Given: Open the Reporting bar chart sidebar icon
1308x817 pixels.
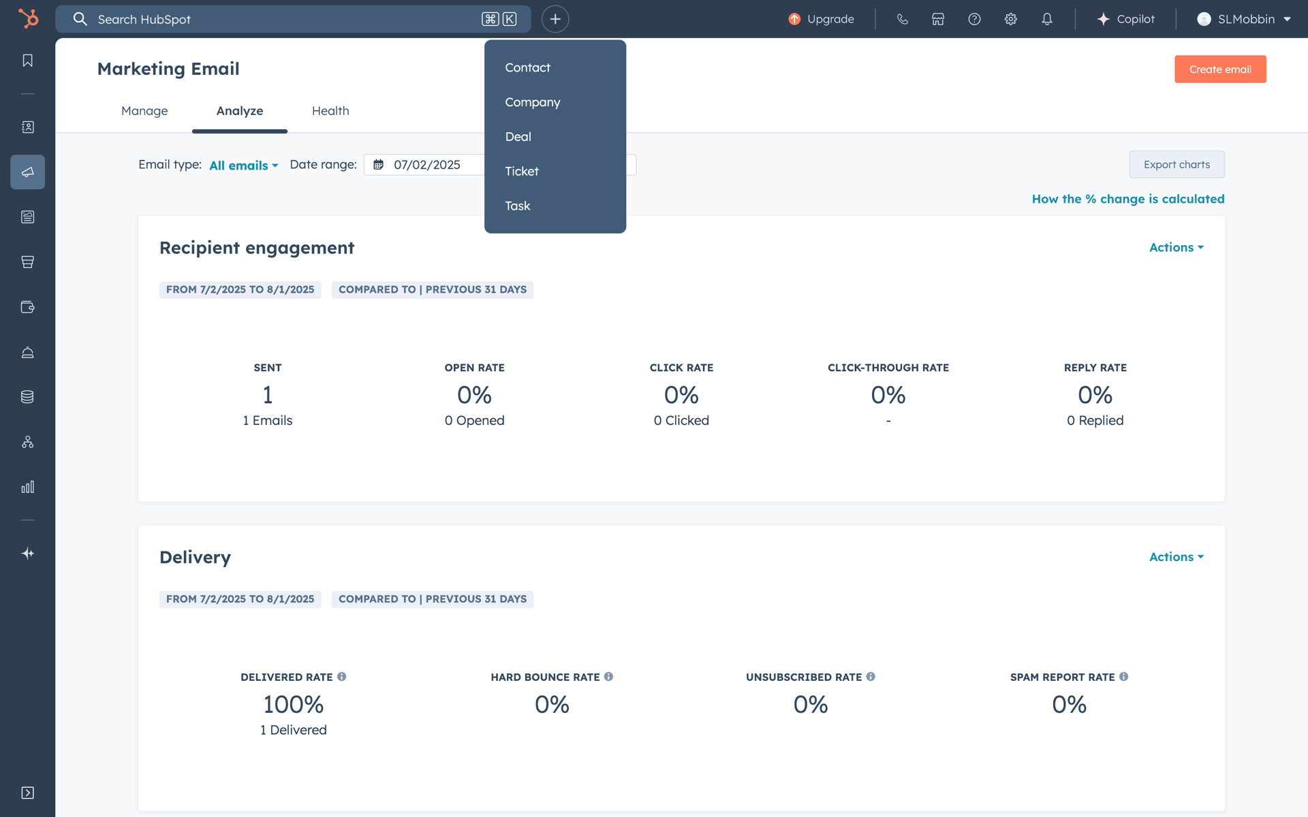Looking at the screenshot, I should [x=27, y=487].
